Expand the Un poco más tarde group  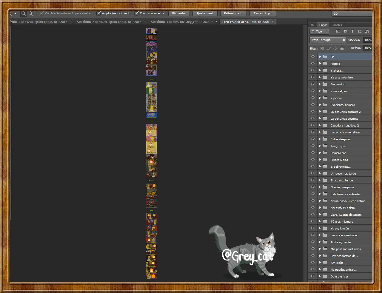pyautogui.click(x=320, y=173)
